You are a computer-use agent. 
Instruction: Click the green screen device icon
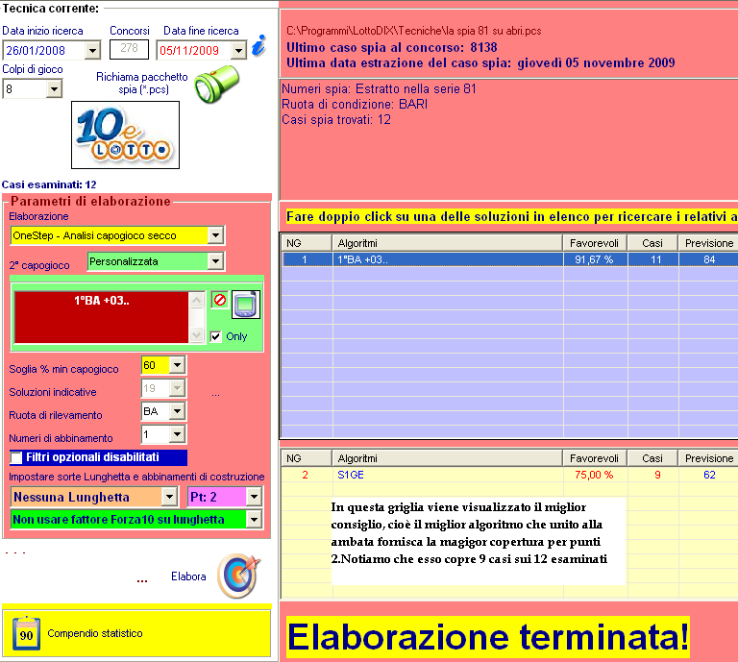246,305
